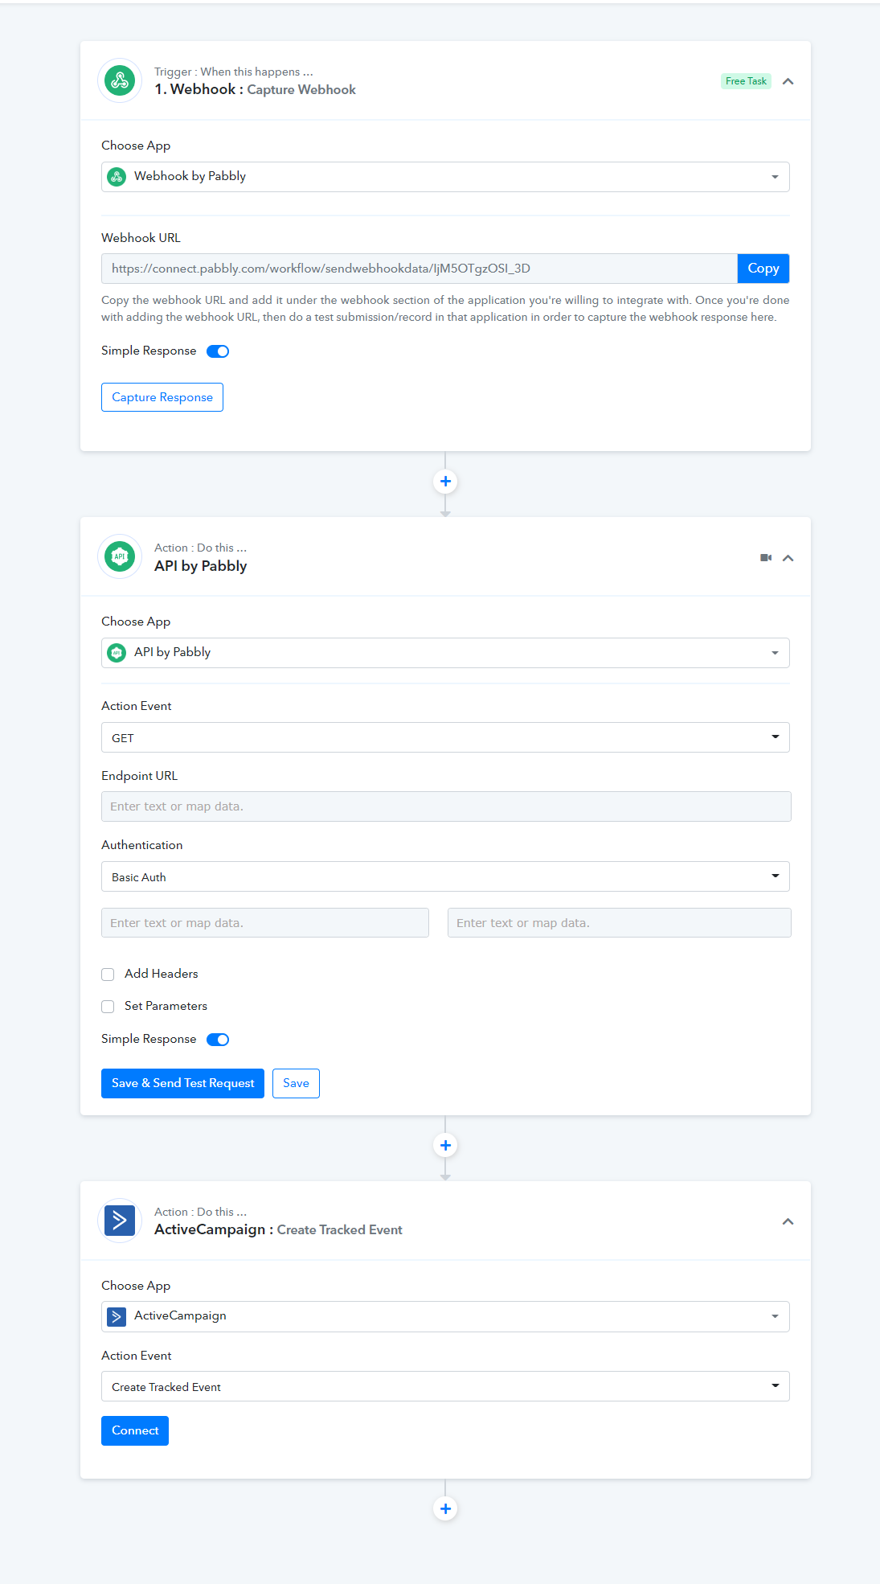Open the Basic Auth authentication dropdown

click(445, 876)
